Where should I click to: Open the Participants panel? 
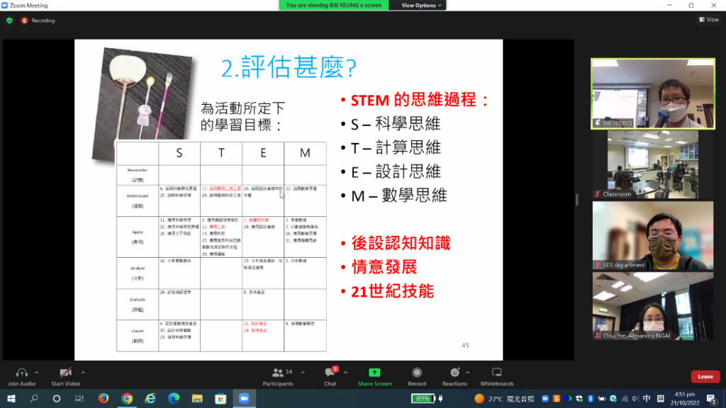tap(277, 373)
